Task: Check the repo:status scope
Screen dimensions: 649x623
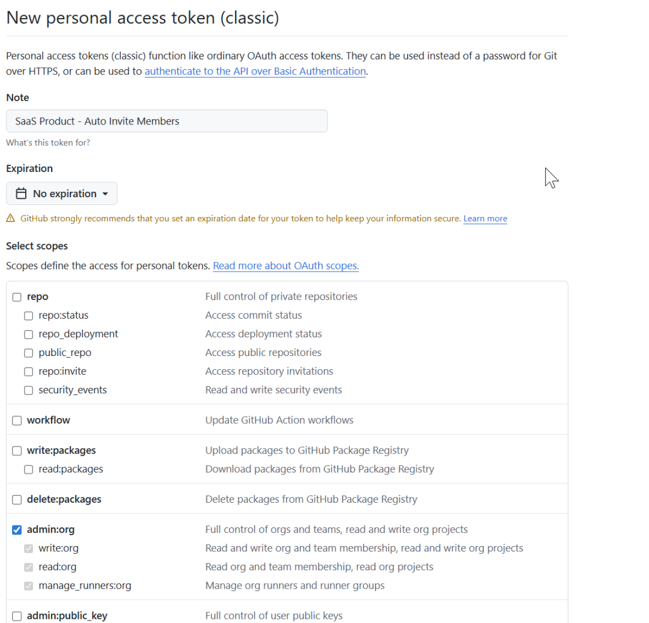Action: pyautogui.click(x=28, y=315)
